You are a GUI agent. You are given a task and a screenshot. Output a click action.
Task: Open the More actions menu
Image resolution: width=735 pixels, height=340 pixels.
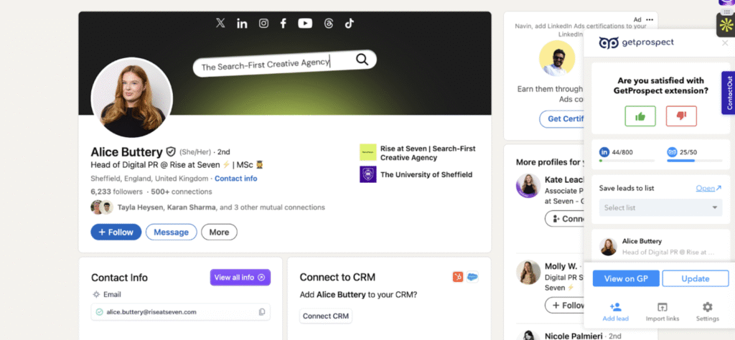[x=219, y=232]
